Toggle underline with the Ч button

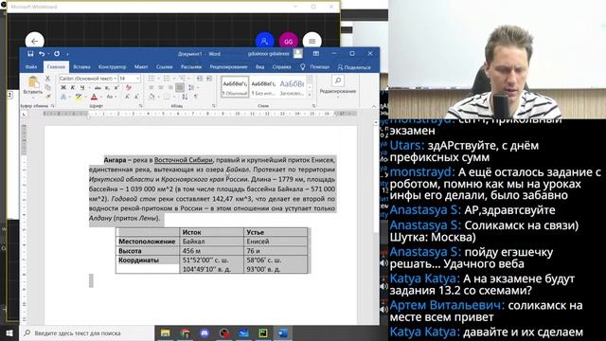82,88
